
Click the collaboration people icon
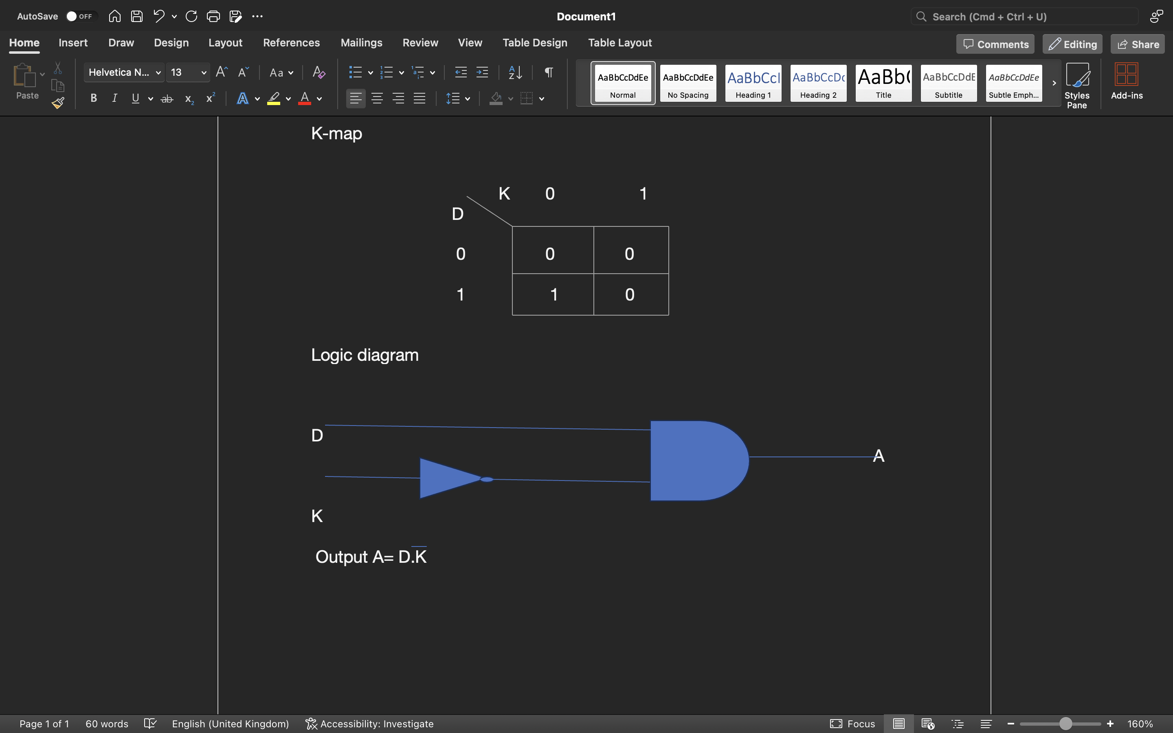point(1157,16)
